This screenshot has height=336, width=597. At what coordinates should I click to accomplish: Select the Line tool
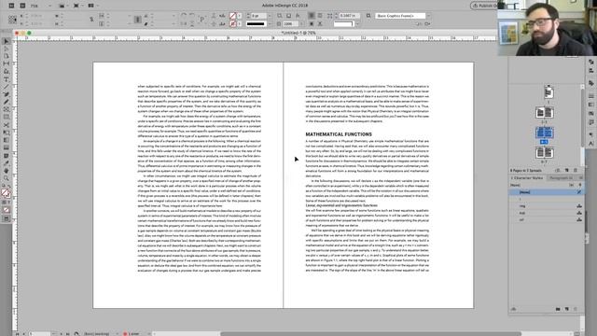click(x=7, y=87)
